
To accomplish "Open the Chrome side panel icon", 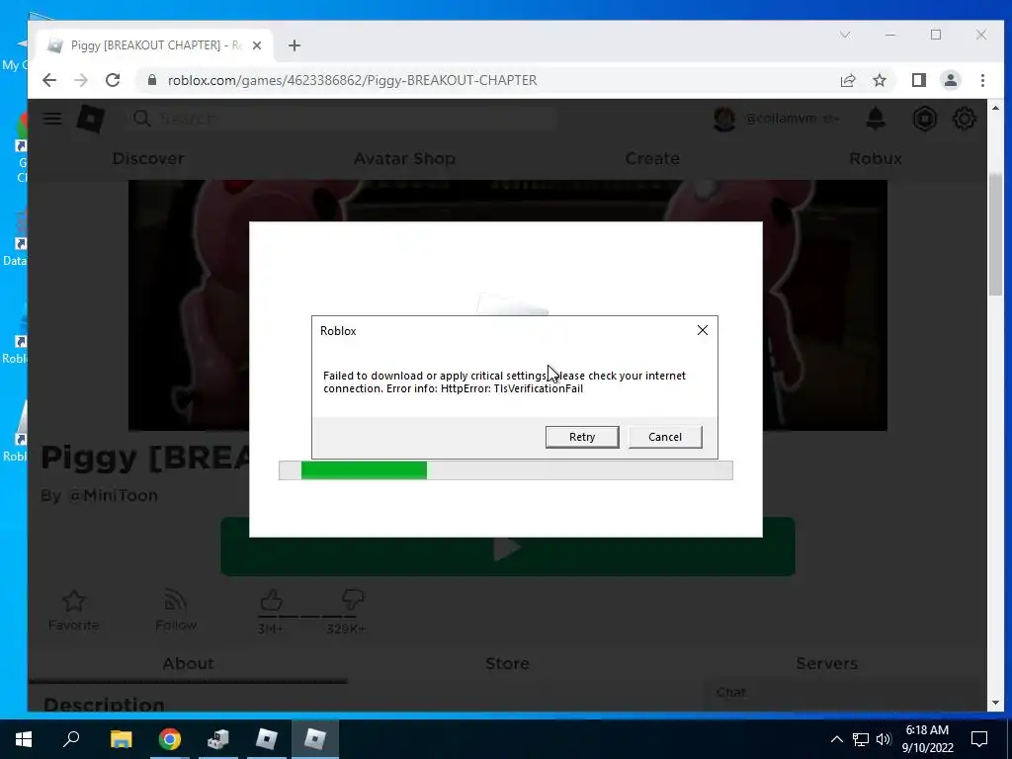I will [x=918, y=80].
